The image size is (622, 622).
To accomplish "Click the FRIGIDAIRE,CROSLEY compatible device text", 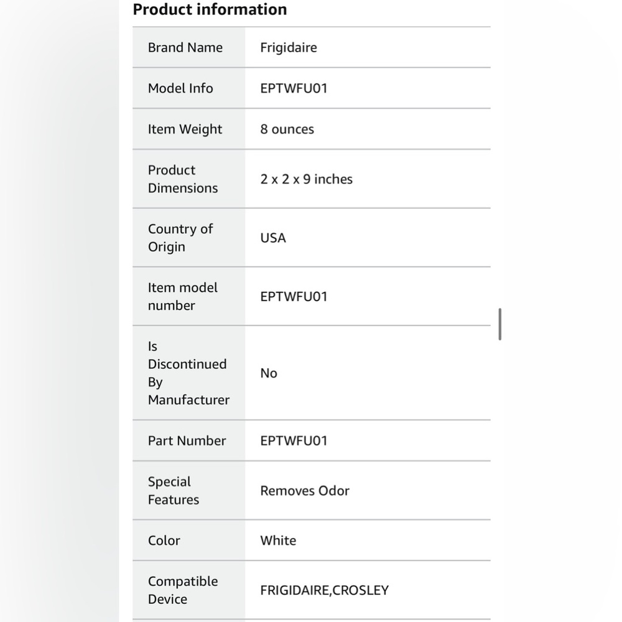I will (325, 590).
